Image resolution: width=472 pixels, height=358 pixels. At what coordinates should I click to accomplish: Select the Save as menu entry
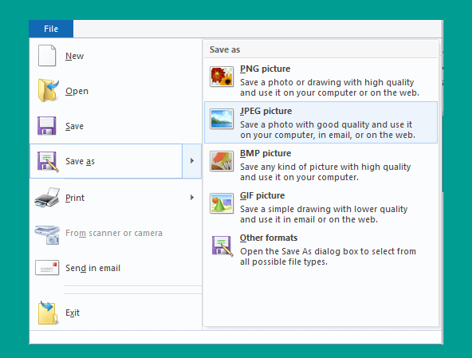pos(106,161)
